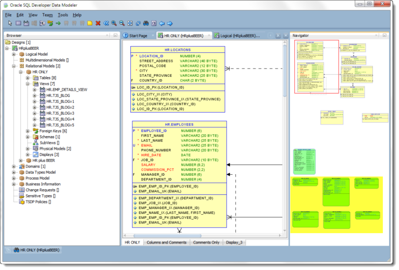Click the scroll tabs left button
Viewport: 399px width, 270px height.
(270, 36)
